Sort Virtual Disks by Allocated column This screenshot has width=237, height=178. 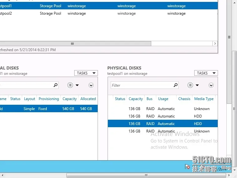click(88, 99)
